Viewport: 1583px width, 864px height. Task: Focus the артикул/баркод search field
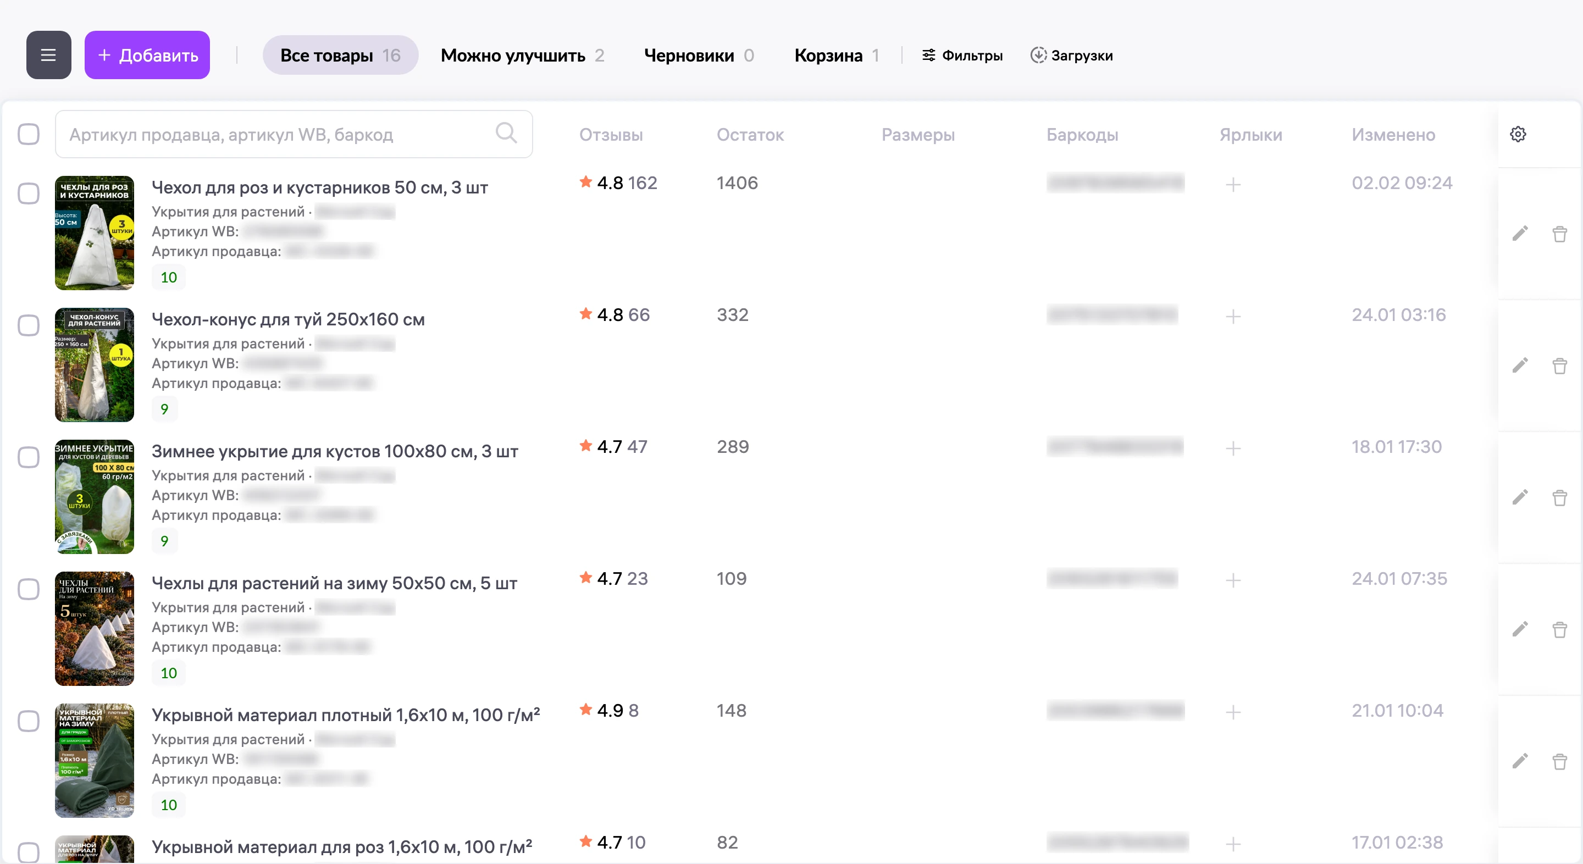click(294, 134)
